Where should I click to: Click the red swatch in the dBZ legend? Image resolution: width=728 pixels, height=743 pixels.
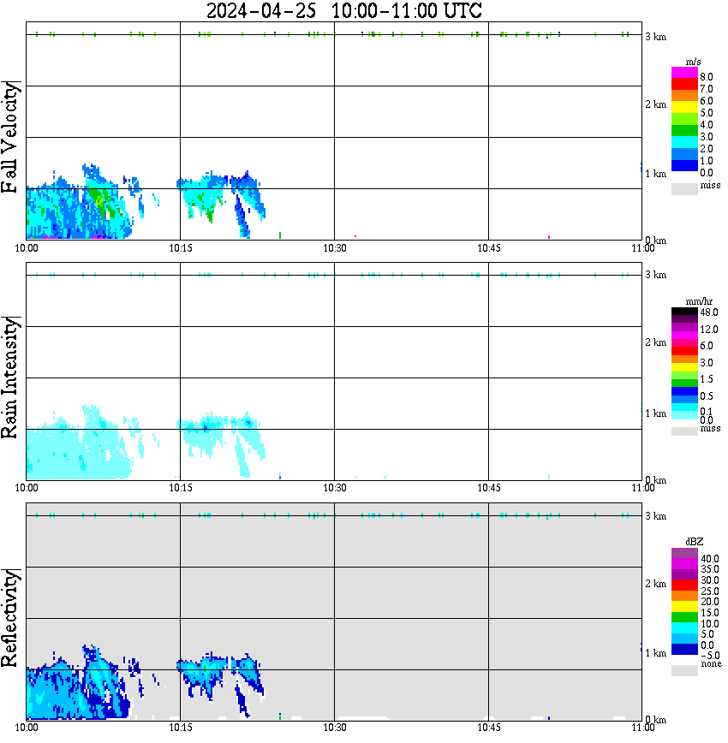pyautogui.click(x=684, y=585)
